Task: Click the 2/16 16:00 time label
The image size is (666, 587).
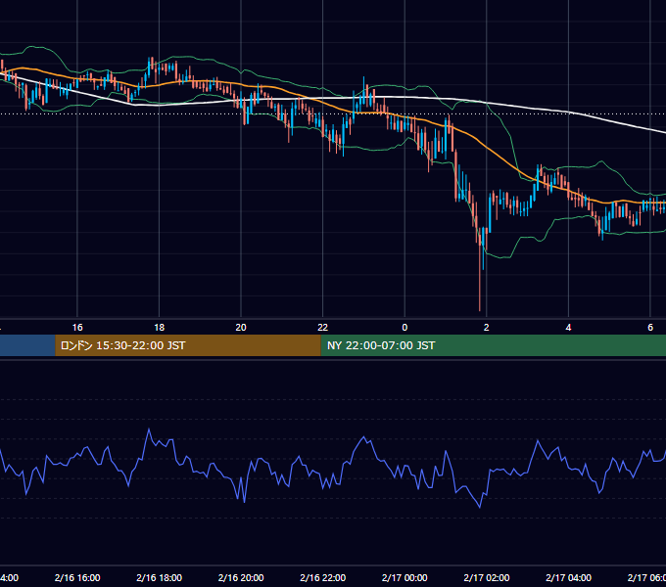Action: tap(77, 577)
